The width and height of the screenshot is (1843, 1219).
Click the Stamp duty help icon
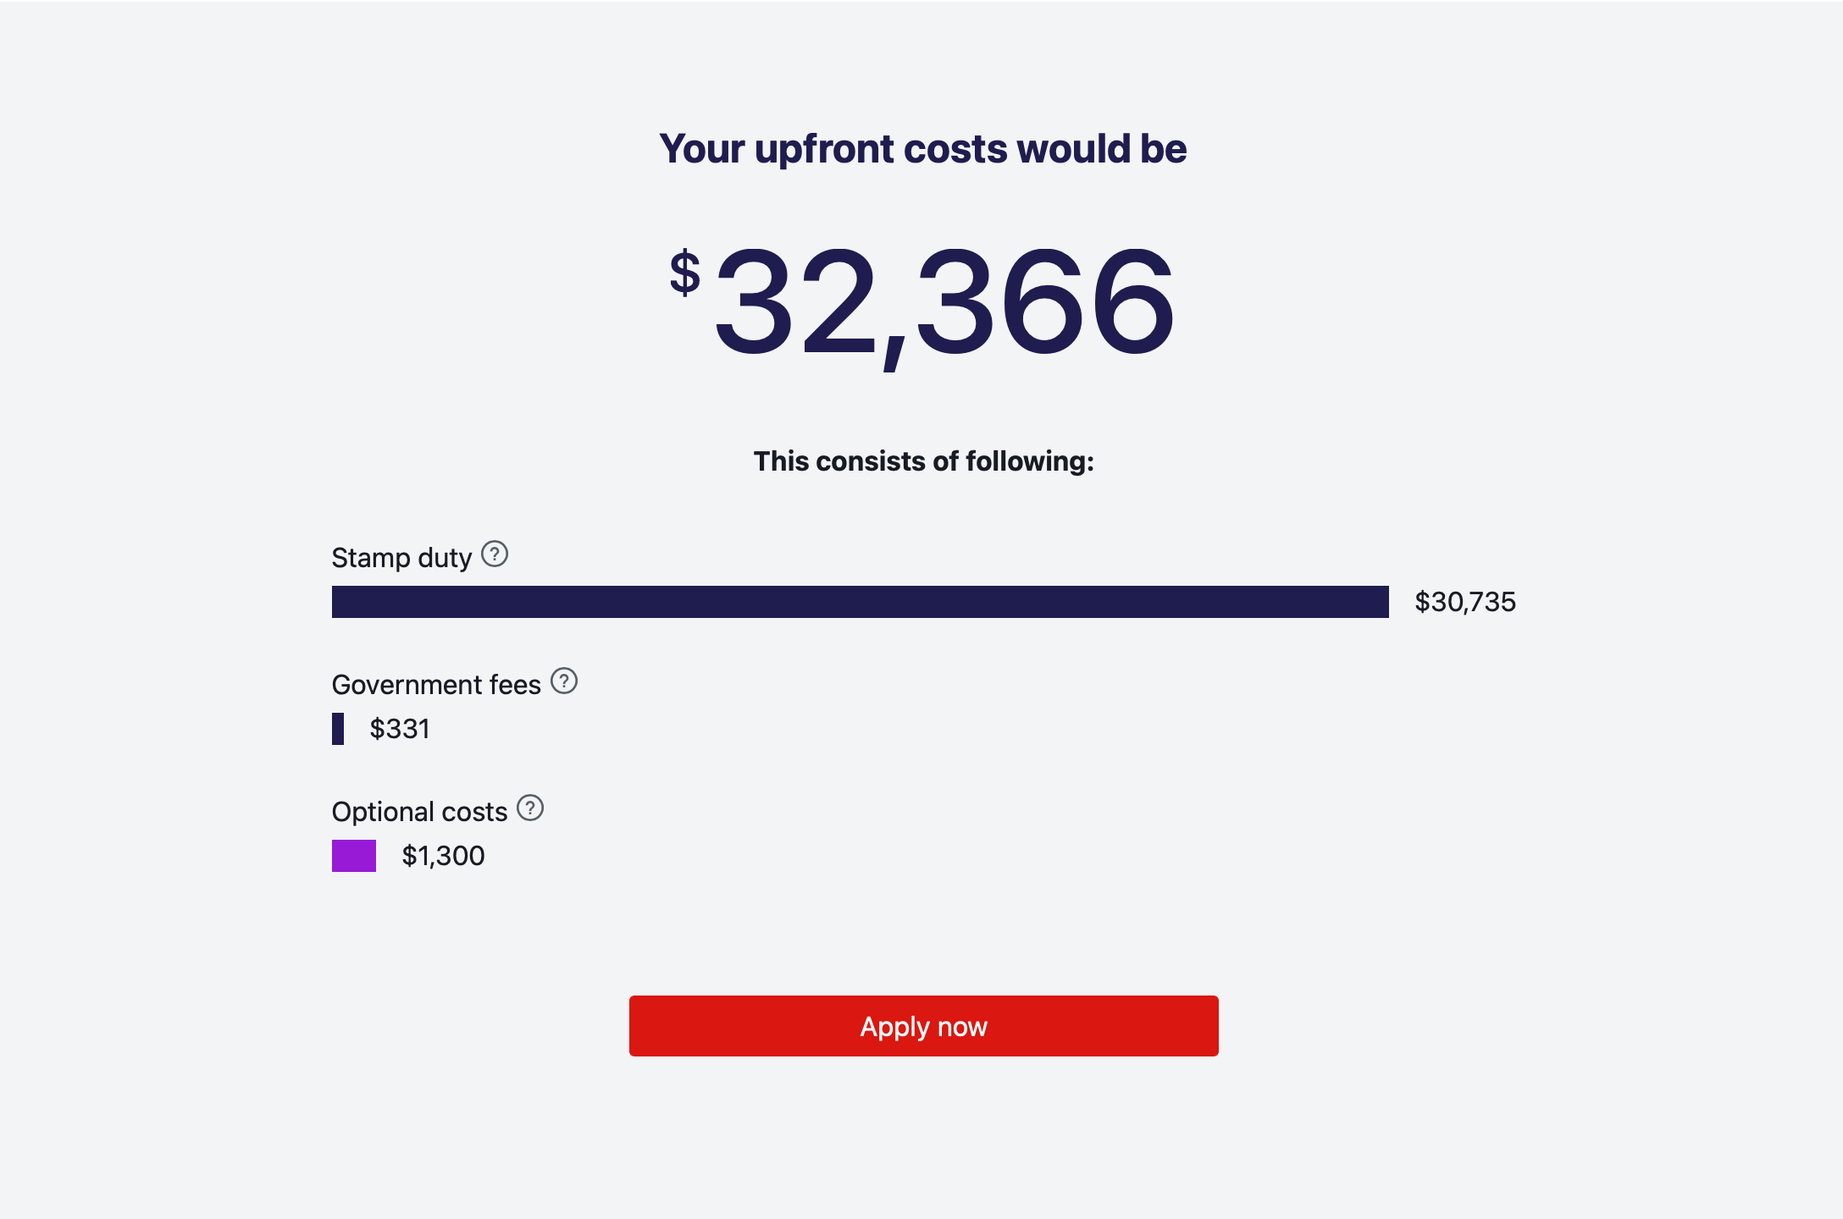pyautogui.click(x=495, y=554)
